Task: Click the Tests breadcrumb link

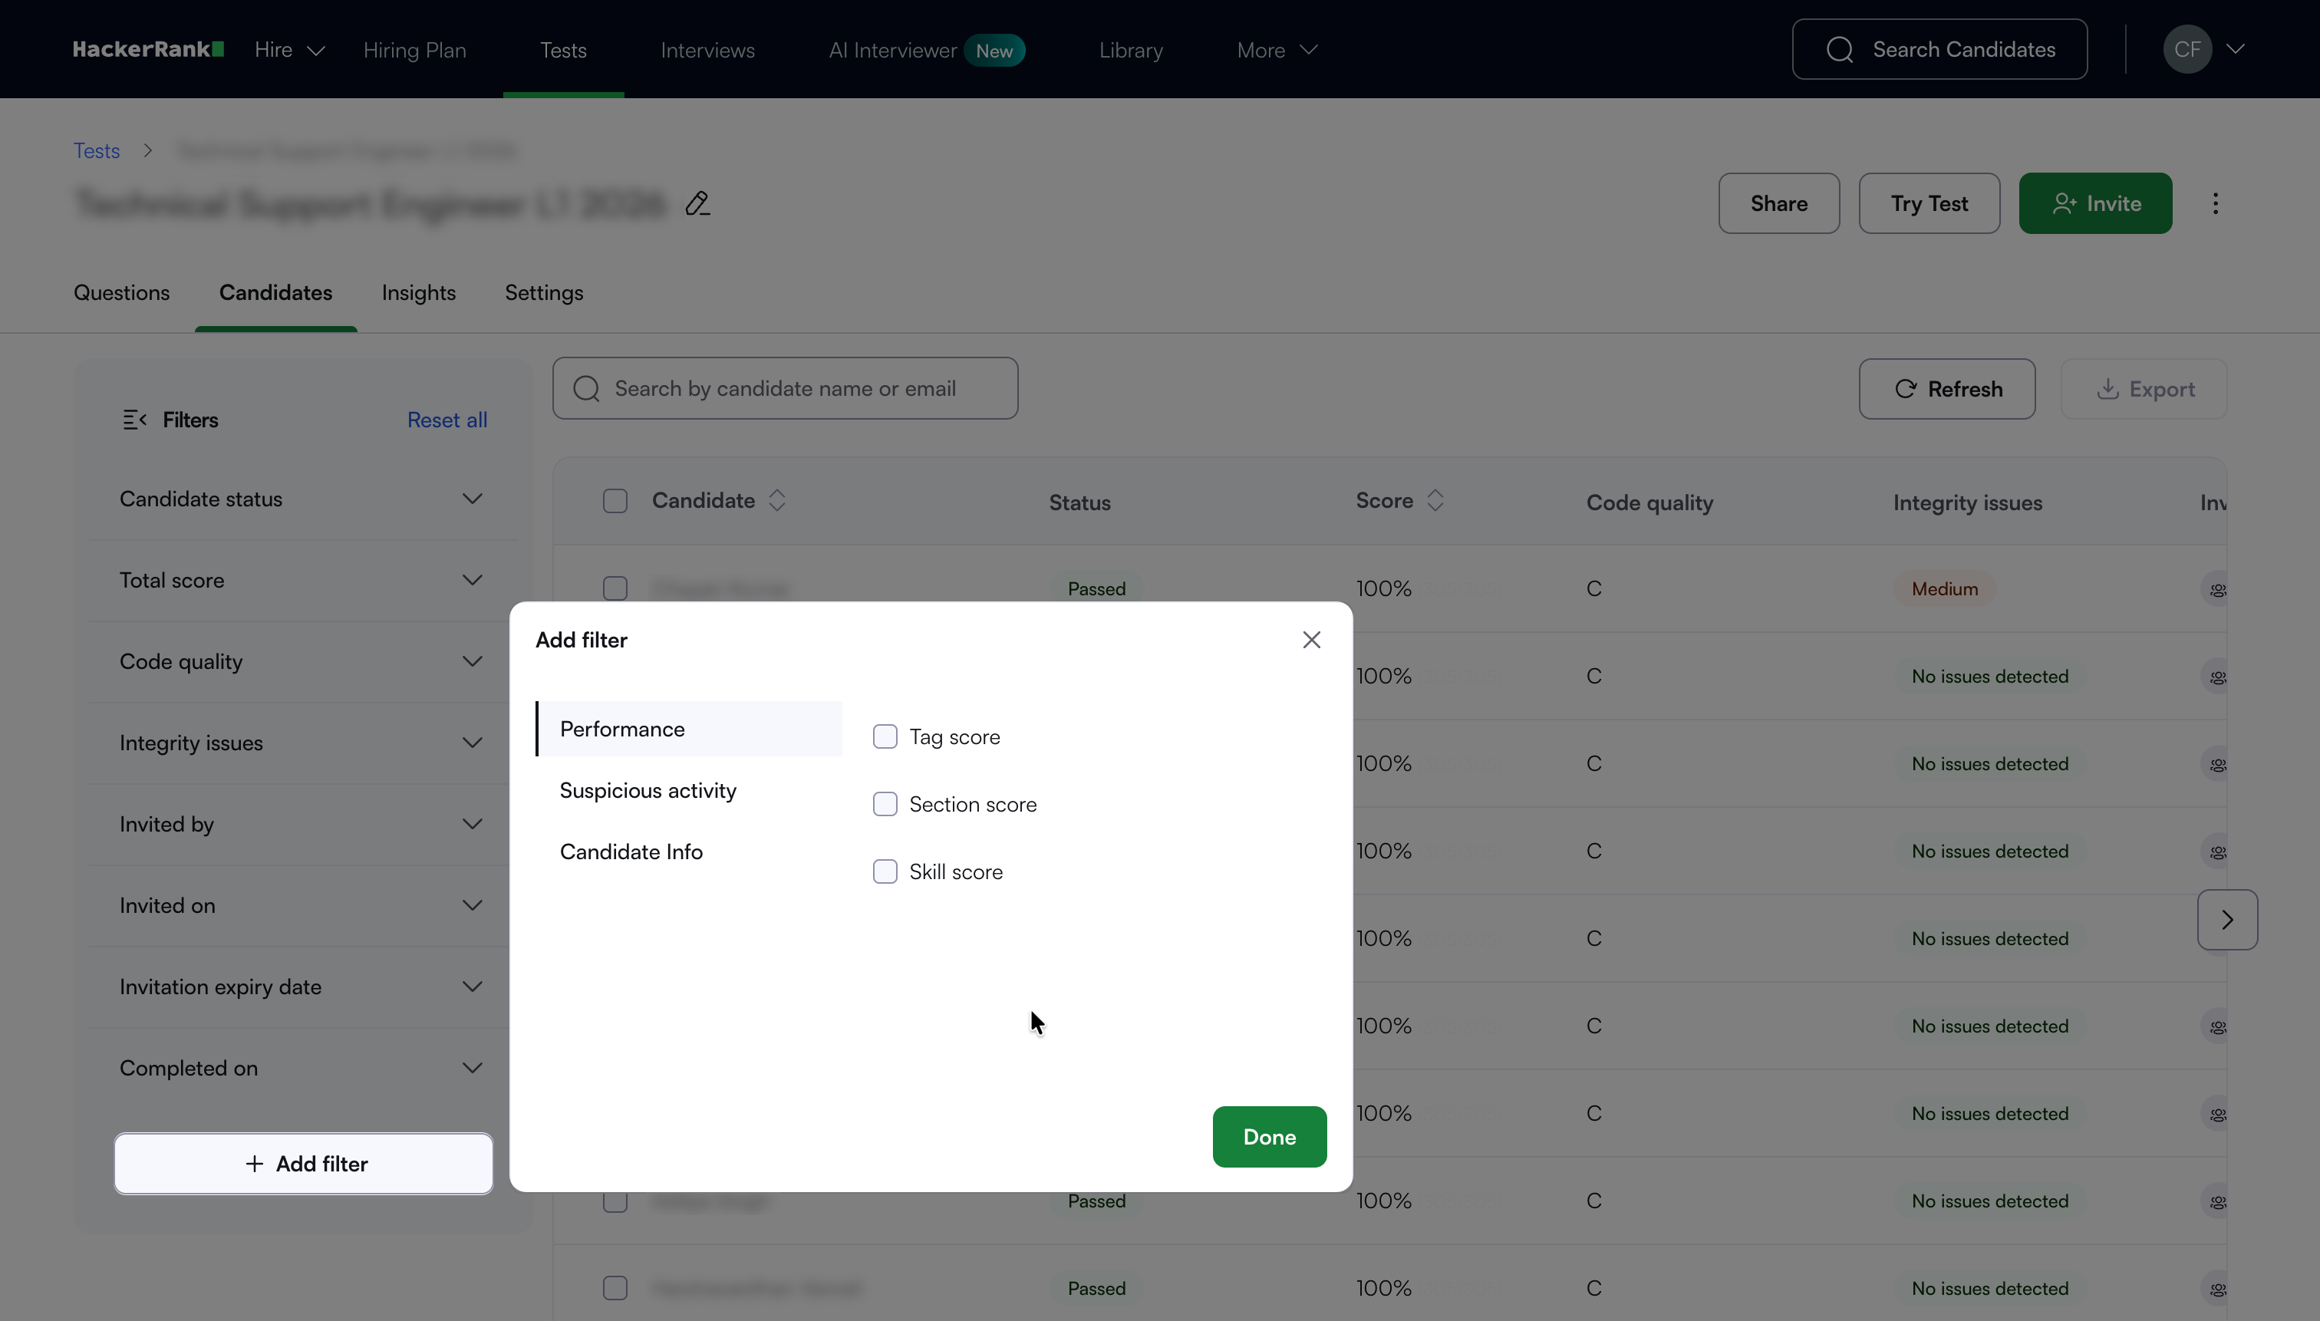Action: (x=97, y=150)
